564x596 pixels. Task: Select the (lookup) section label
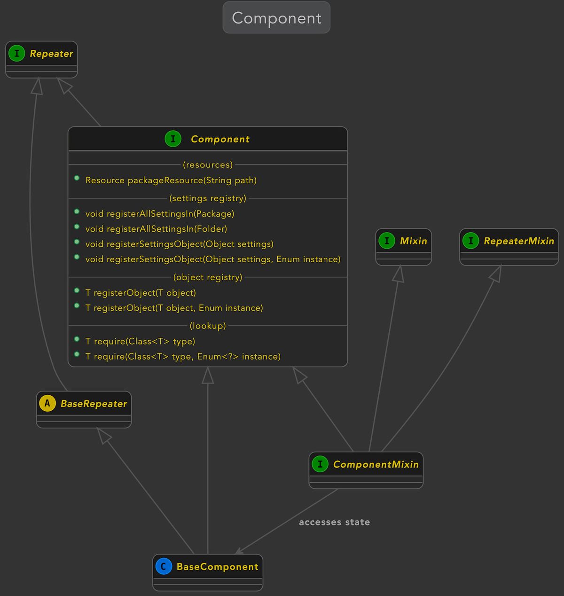[x=208, y=326]
